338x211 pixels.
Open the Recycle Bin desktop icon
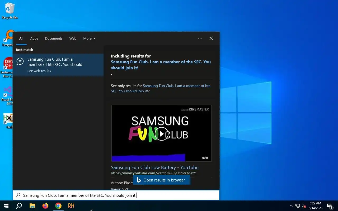click(10, 11)
